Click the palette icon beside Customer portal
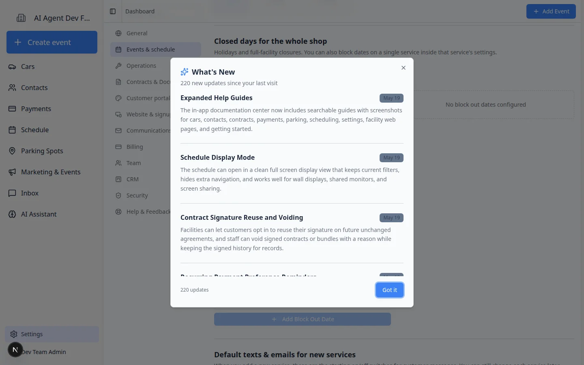The width and height of the screenshot is (584, 365). click(x=118, y=98)
